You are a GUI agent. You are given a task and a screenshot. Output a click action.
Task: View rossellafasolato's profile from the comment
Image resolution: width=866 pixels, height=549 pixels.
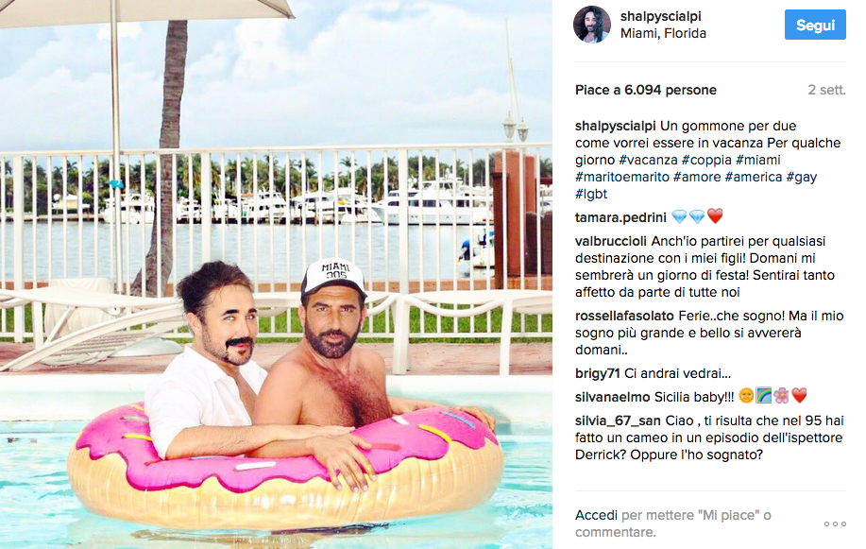click(x=624, y=316)
